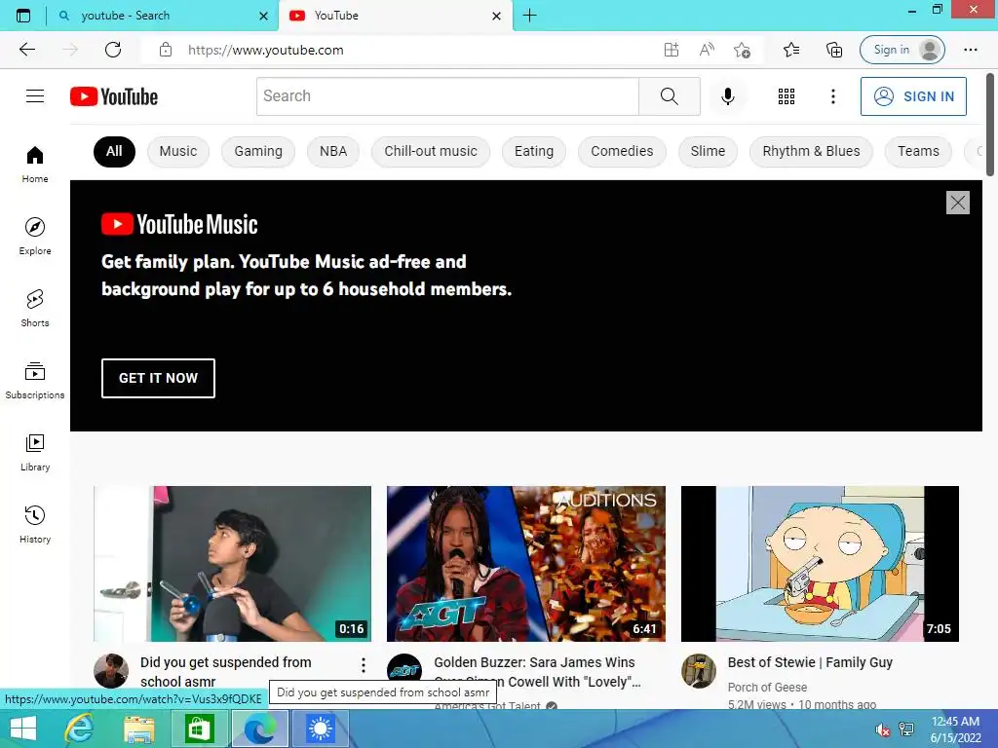Open YouTube settings three-dot menu
This screenshot has height=748, width=998.
[832, 96]
